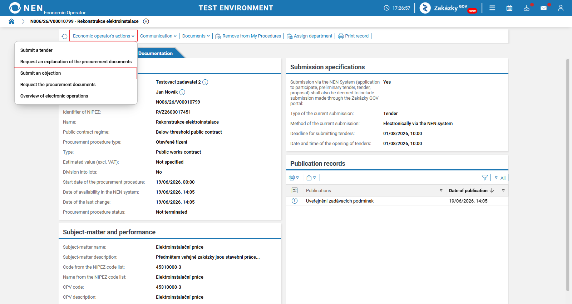The image size is (572, 304).
Task: Click NIPEZ identifier RVZ2600017451
Action: click(173, 112)
